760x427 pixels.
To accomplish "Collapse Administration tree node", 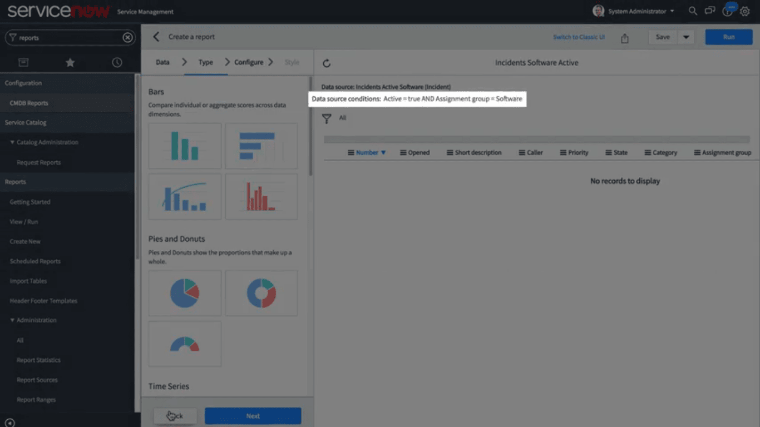I will tap(12, 320).
